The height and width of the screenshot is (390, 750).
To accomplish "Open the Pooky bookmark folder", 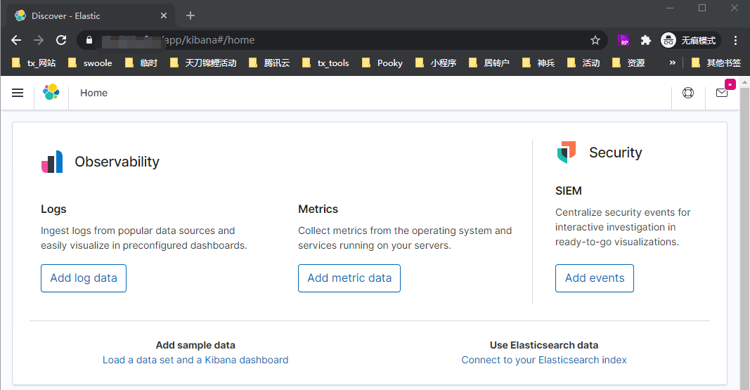I will click(x=382, y=63).
